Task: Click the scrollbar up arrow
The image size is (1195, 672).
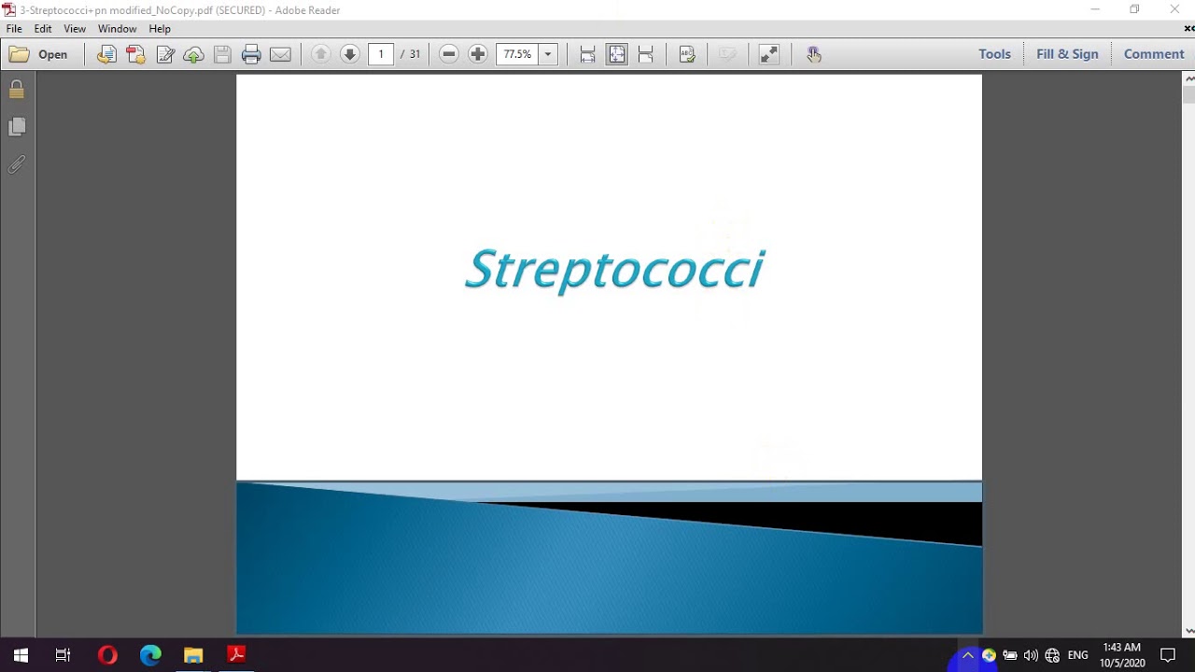Action: 1188,78
